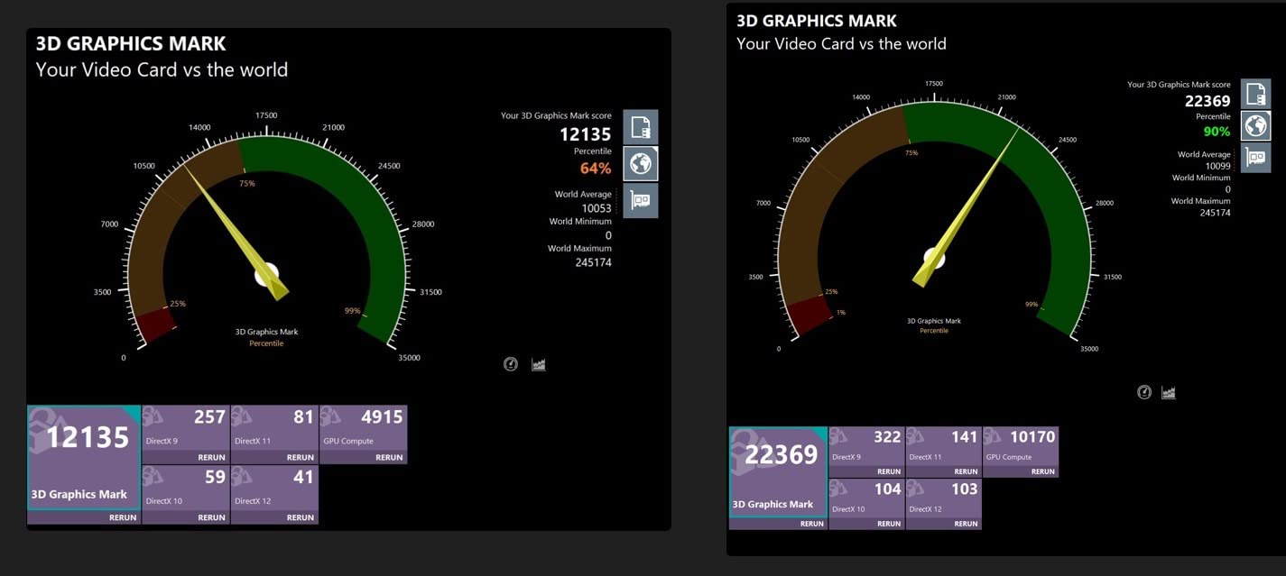Click the small gauge icon in the 22369 window
1286x576 pixels.
point(1144,392)
